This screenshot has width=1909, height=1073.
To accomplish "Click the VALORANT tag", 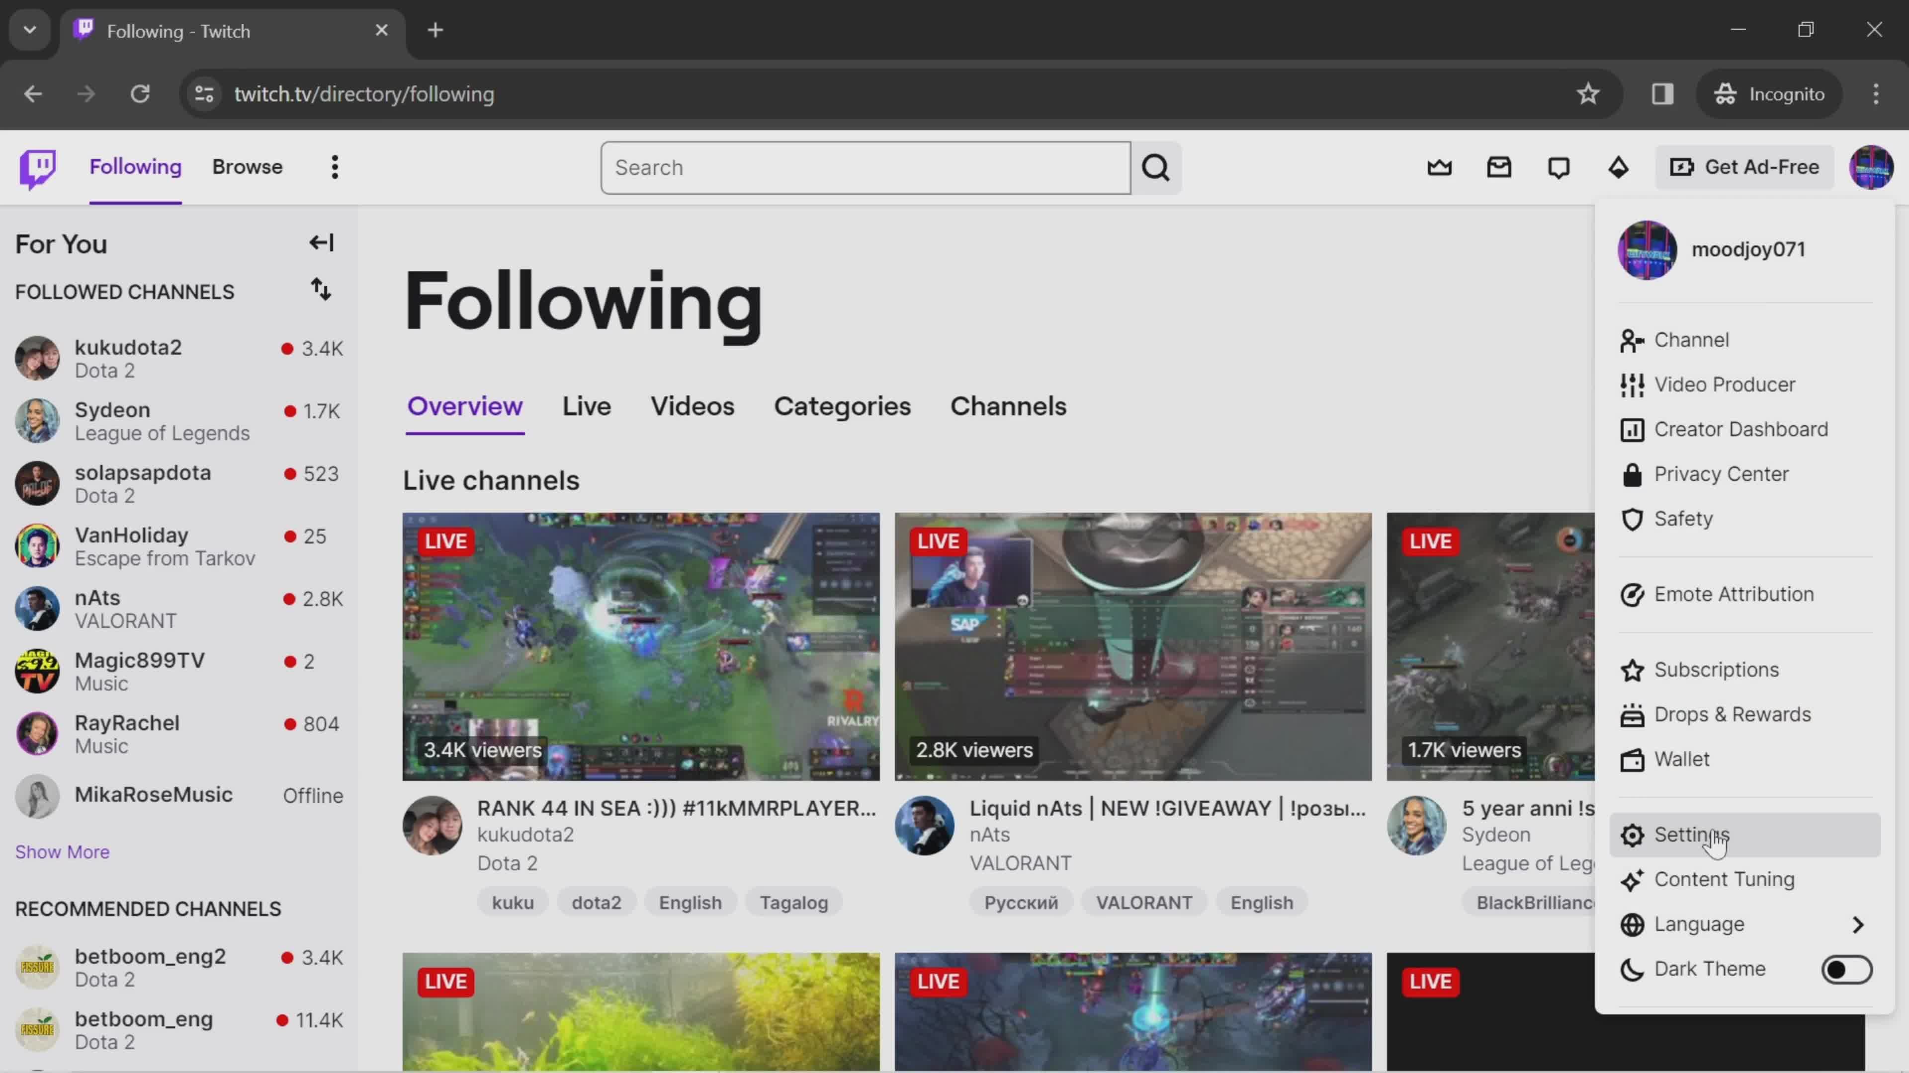I will (1144, 903).
